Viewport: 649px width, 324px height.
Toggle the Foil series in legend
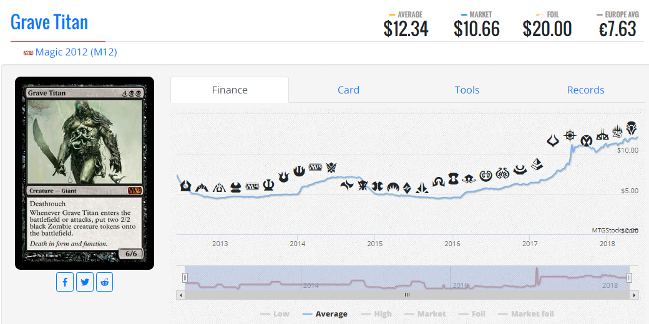coord(472,314)
